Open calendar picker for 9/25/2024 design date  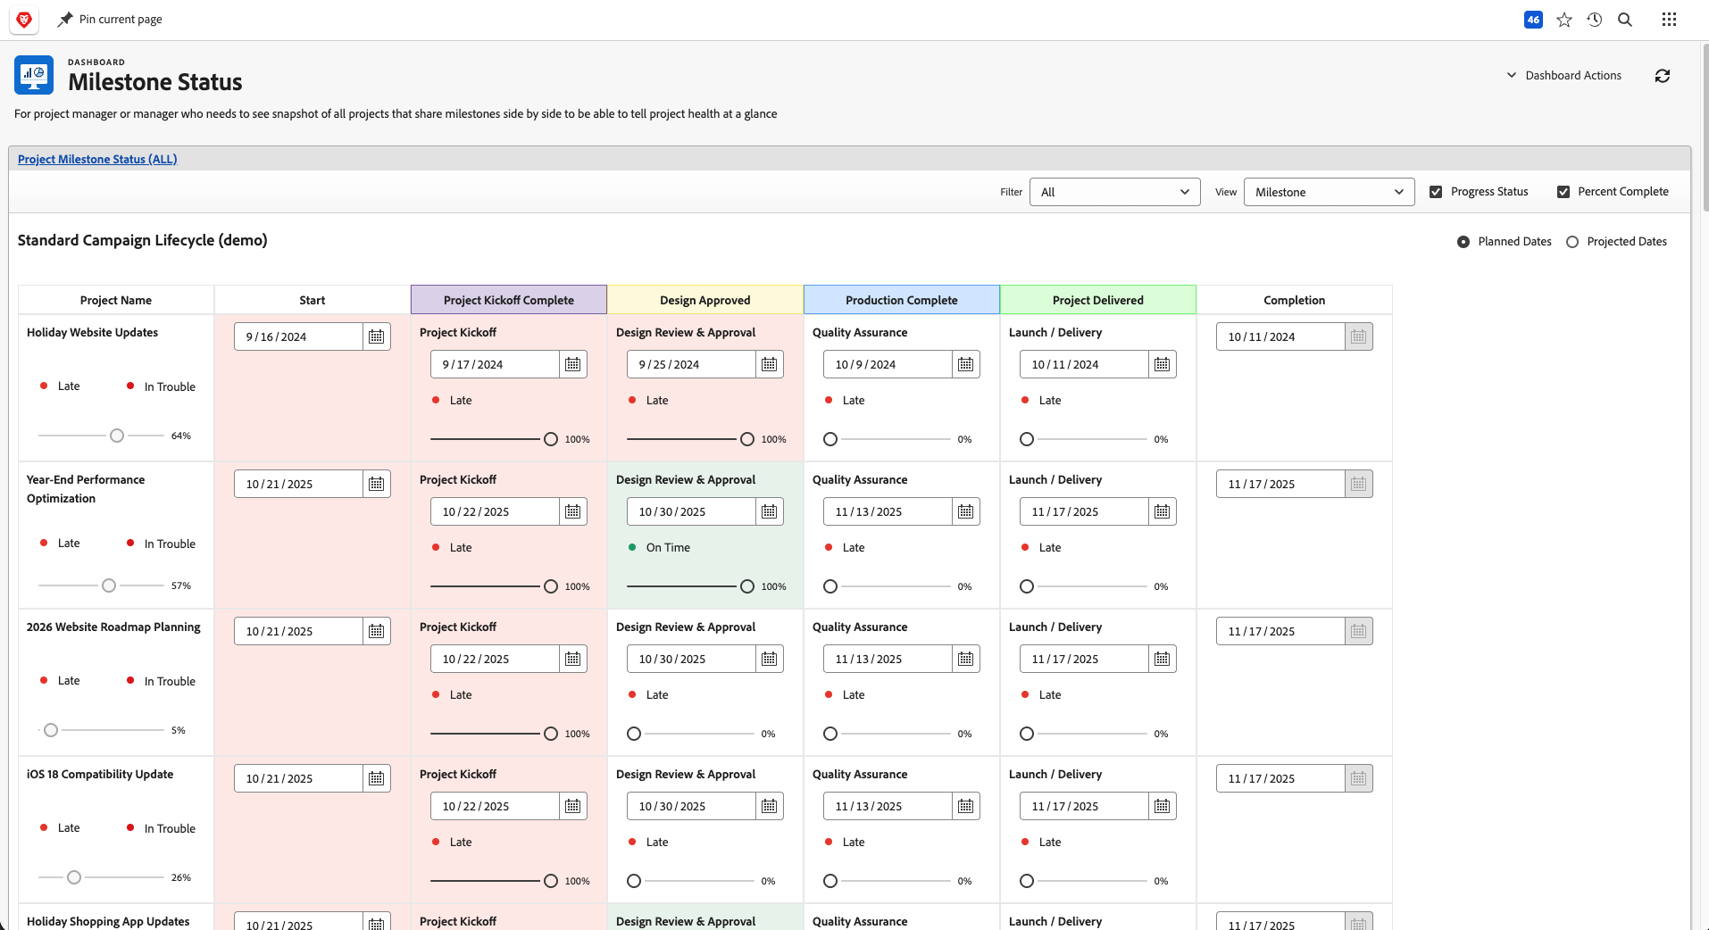pyautogui.click(x=770, y=364)
